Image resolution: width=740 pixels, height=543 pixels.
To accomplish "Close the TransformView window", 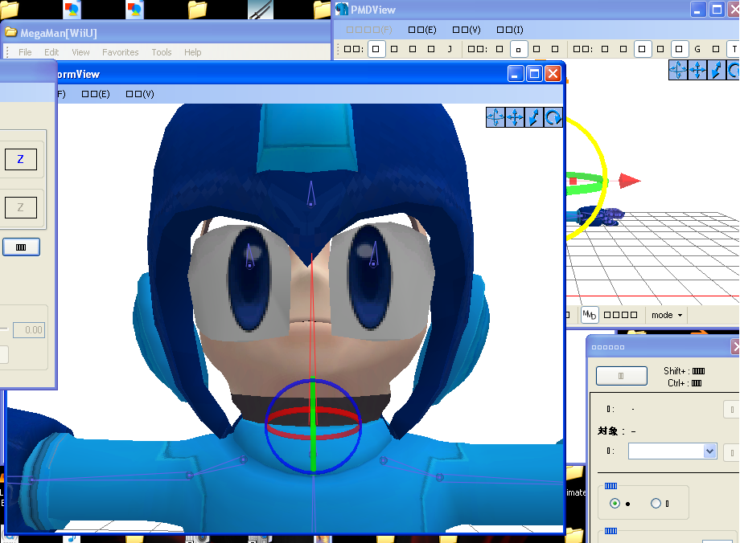I will click(553, 74).
